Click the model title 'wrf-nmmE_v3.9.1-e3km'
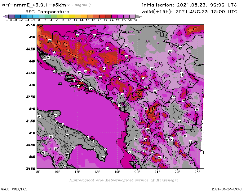 point(34,5)
